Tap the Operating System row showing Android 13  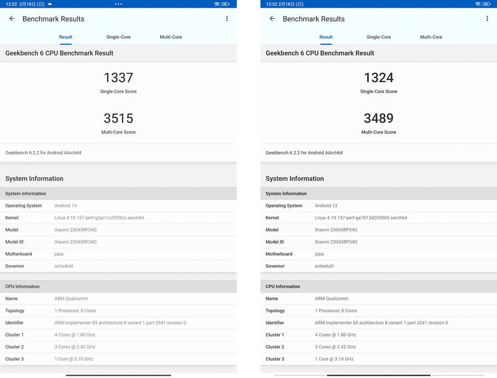(x=379, y=206)
